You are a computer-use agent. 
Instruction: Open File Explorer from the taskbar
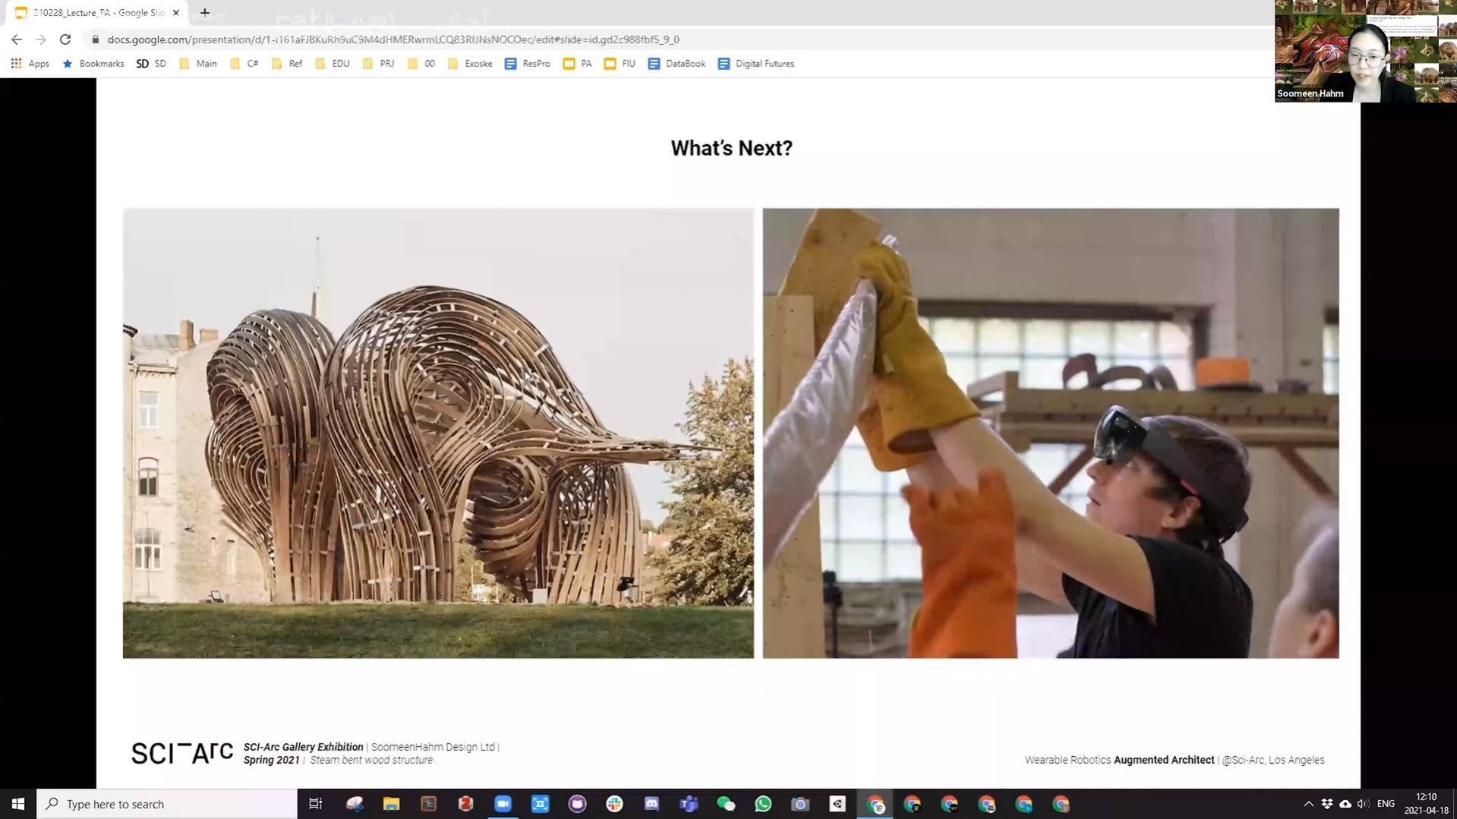391,804
